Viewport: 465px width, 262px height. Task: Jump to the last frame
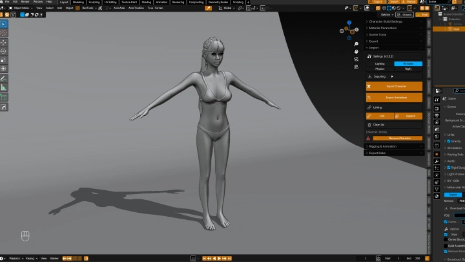click(229, 258)
